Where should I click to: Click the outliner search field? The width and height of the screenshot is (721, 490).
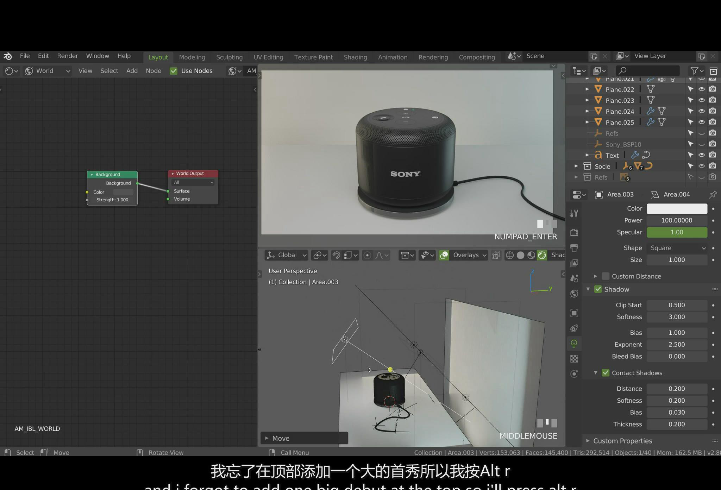point(648,71)
